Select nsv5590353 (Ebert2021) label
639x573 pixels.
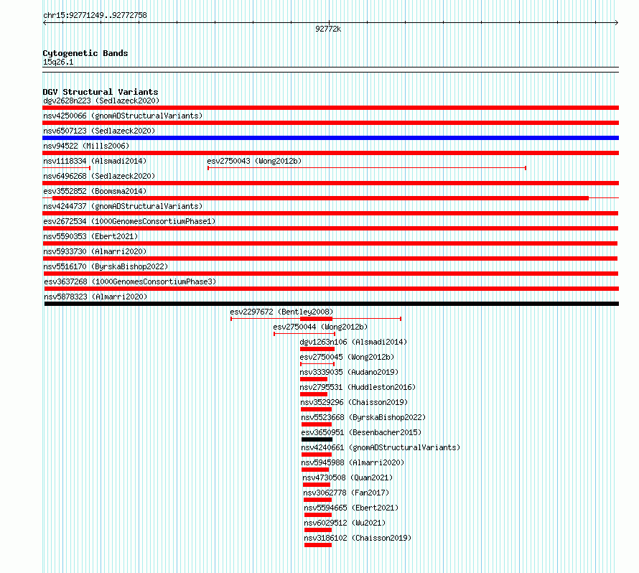(90, 236)
